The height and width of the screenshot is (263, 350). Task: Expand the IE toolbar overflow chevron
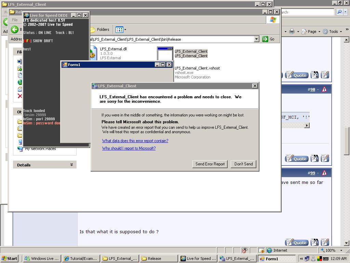347,29
